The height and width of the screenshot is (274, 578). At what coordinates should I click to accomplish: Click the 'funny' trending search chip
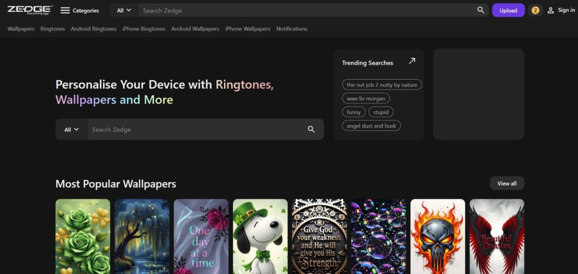tap(353, 112)
